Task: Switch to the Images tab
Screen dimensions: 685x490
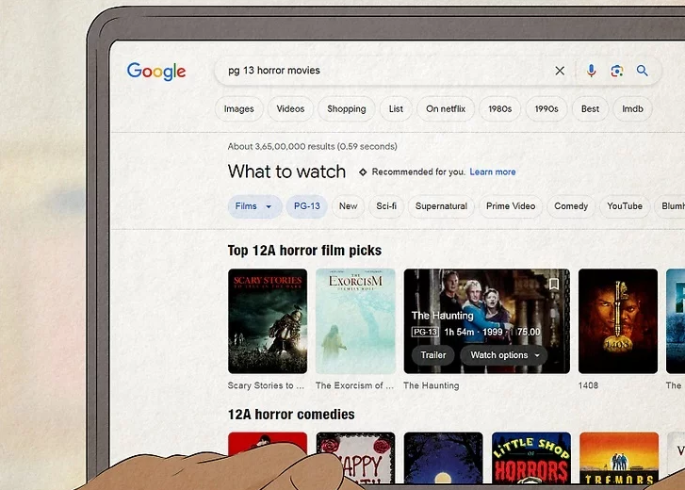Action: pos(239,108)
